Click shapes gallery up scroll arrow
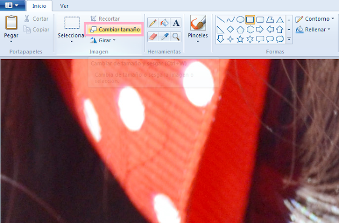 (289, 20)
